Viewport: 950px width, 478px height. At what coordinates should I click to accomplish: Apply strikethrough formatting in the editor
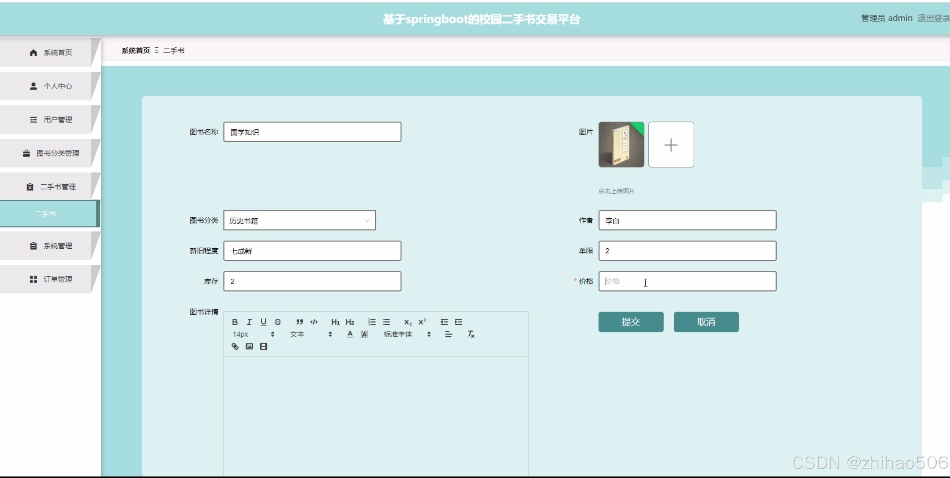tap(278, 322)
